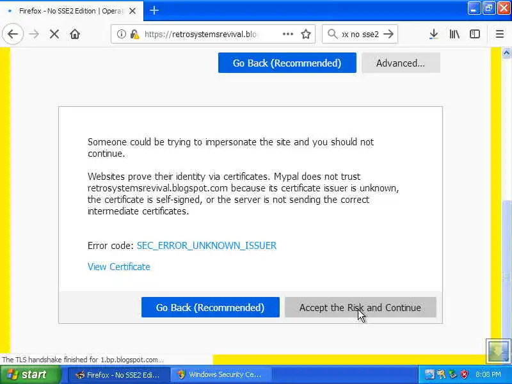Screen dimensions: 512x384
Task: Click Go Back (Recommended) in the details box
Action: (x=211, y=307)
